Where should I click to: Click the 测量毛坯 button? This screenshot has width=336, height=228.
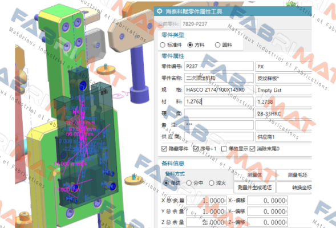294,175
